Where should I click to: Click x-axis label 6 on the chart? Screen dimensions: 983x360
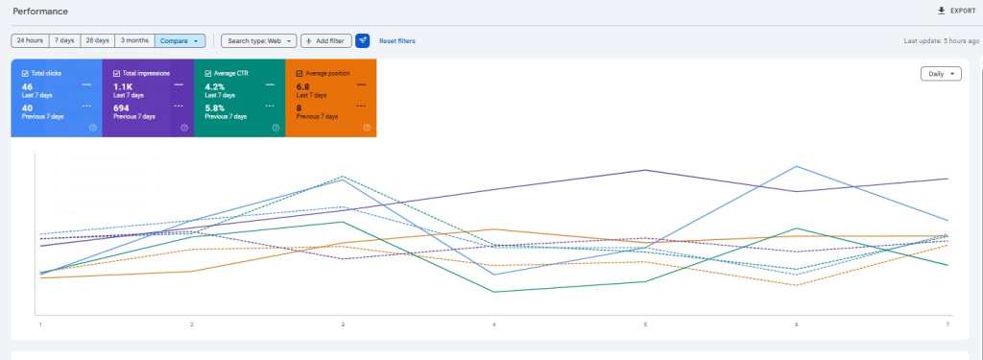coord(796,324)
